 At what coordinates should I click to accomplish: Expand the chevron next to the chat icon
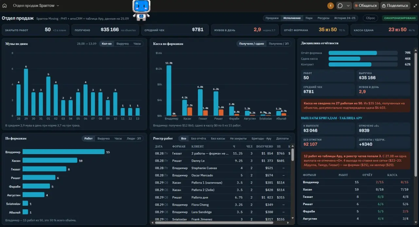[348, 6]
